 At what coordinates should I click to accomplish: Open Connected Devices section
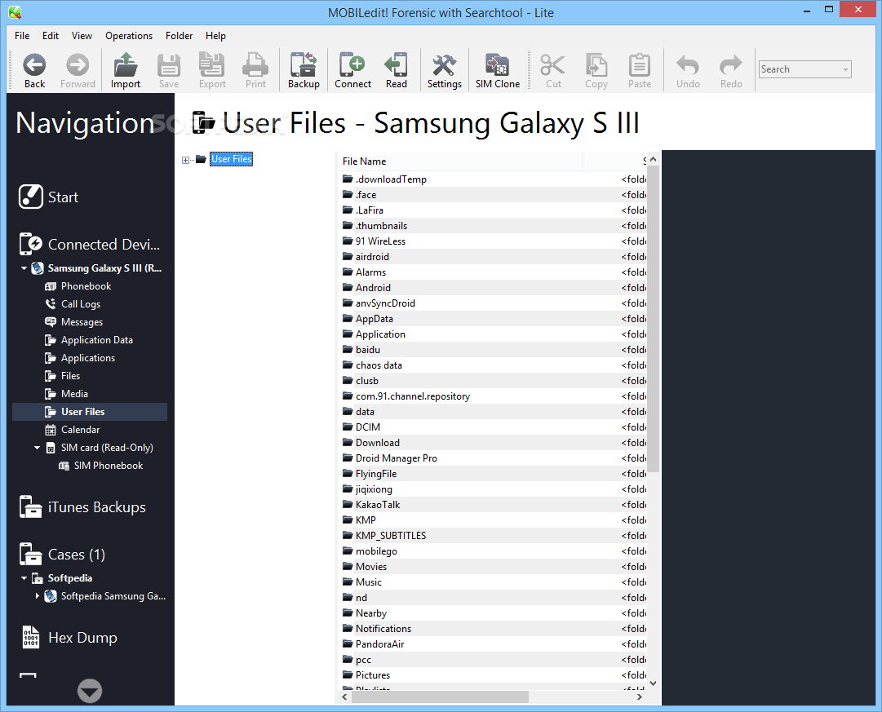(90, 244)
